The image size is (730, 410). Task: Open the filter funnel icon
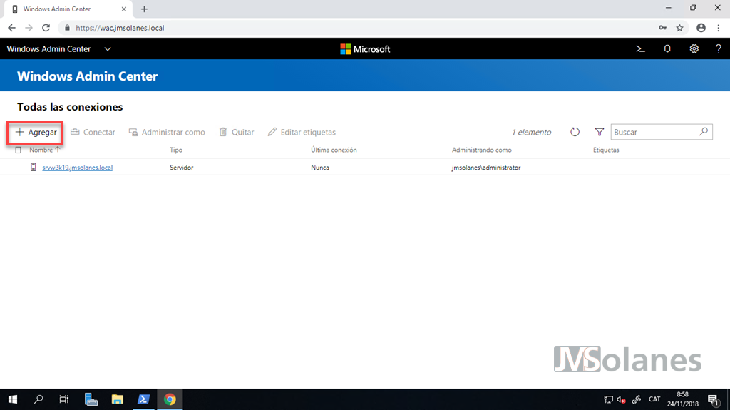[600, 133]
